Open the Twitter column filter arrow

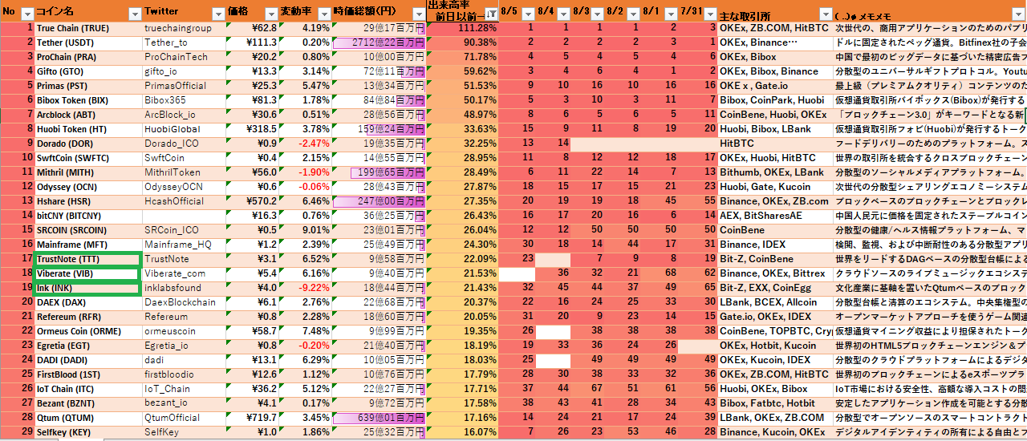pos(217,14)
